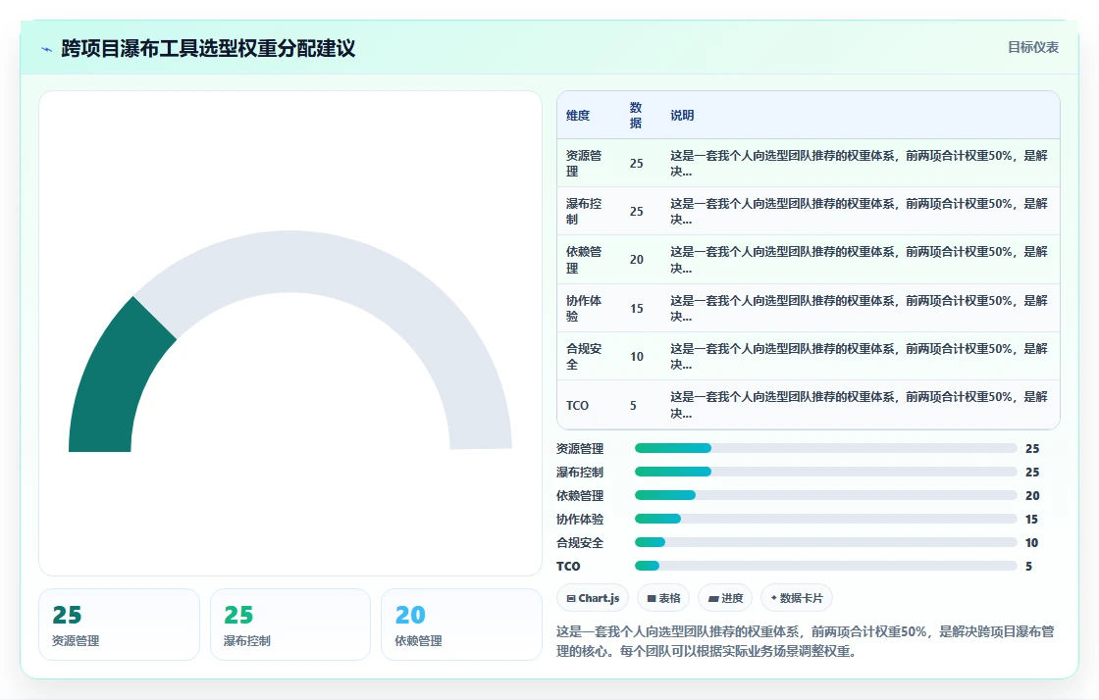Viewport: 1099px width, 700px height.
Task: Click the 合规安全 progress bar
Action: (825, 542)
